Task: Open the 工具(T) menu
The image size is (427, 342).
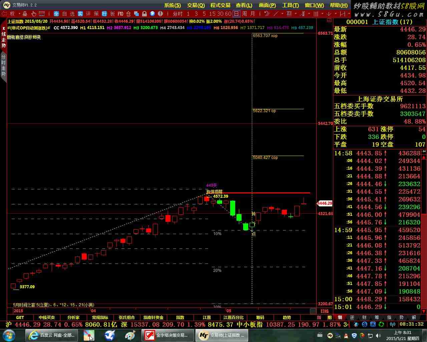Action: coord(291,5)
